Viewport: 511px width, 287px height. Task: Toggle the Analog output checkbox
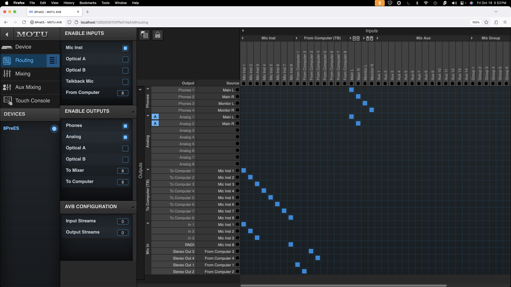[x=125, y=137]
